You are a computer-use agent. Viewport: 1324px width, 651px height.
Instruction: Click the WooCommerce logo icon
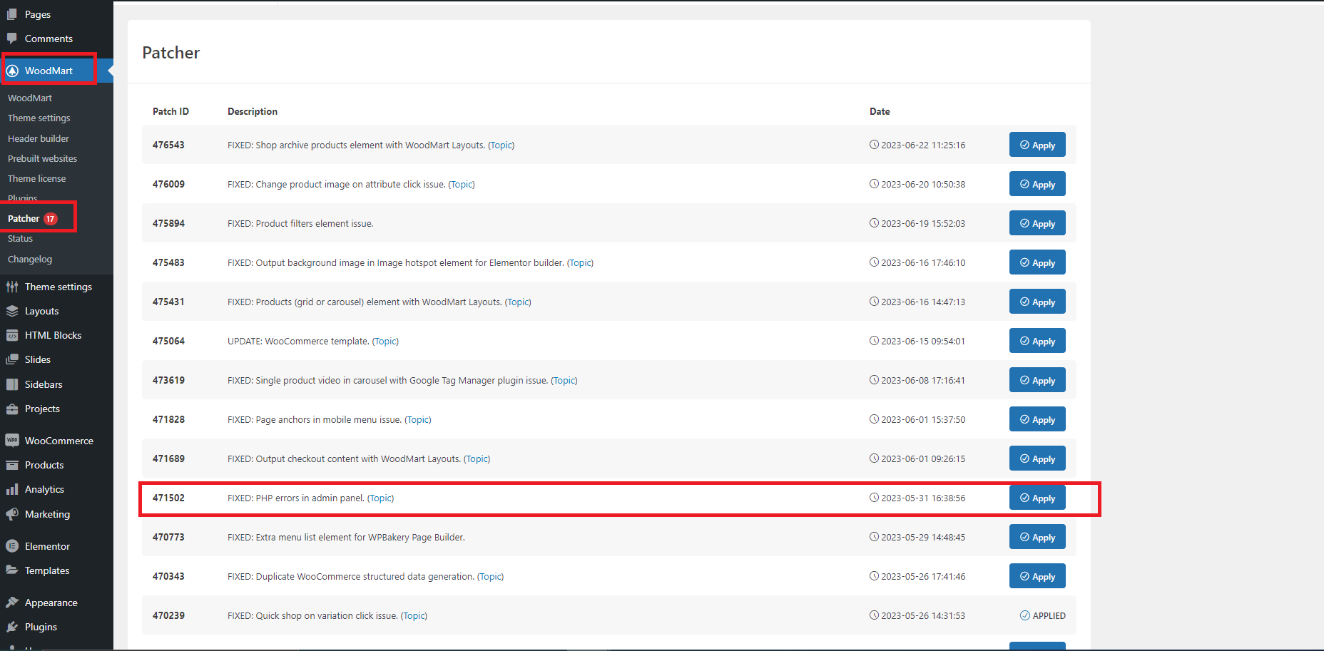[12, 441]
